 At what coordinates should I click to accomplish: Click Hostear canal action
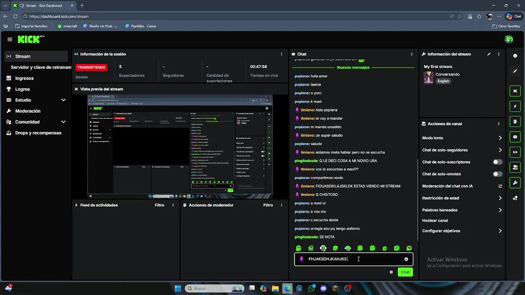tap(435, 220)
